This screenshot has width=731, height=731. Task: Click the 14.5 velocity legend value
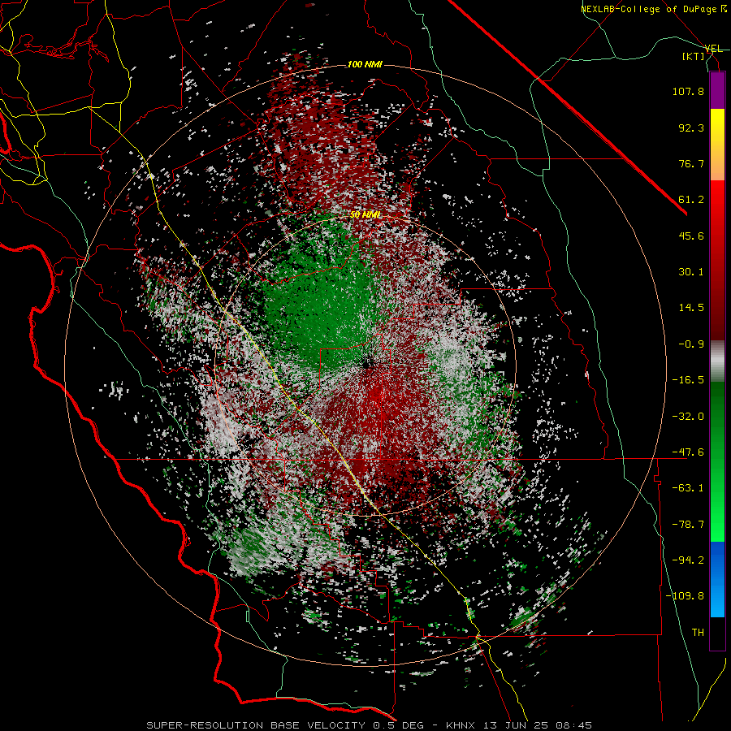(x=691, y=308)
